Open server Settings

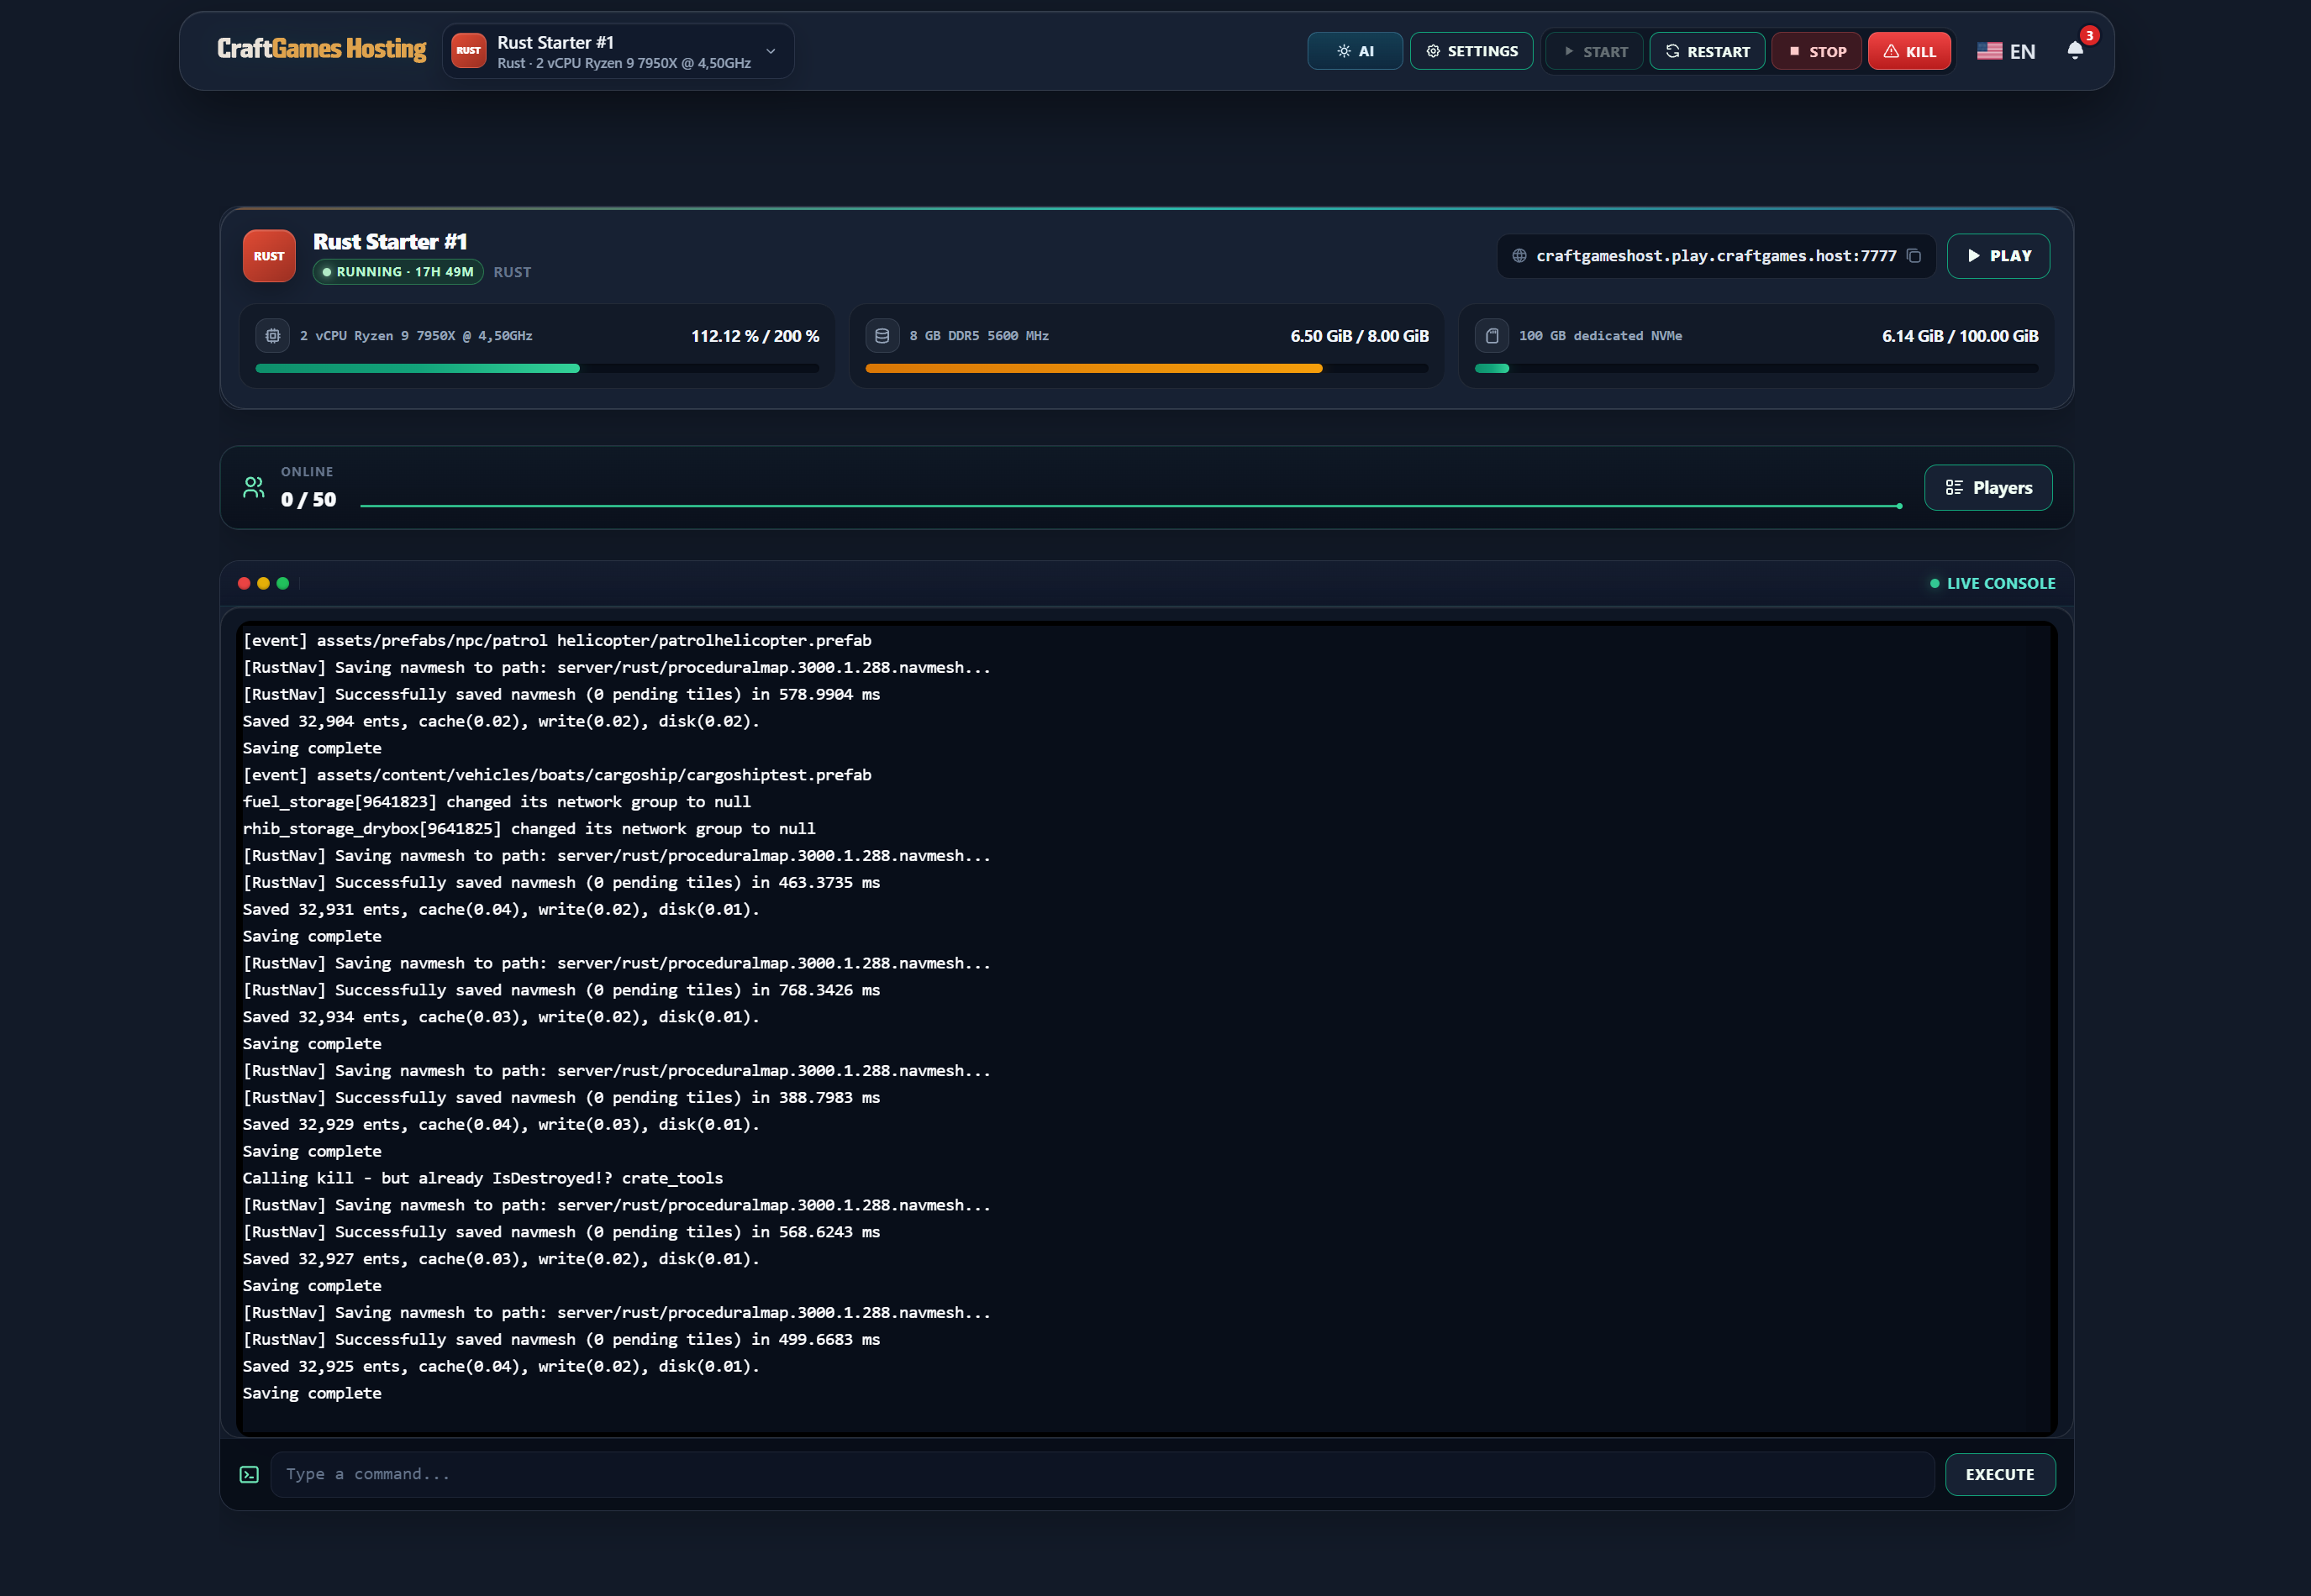[1471, 51]
